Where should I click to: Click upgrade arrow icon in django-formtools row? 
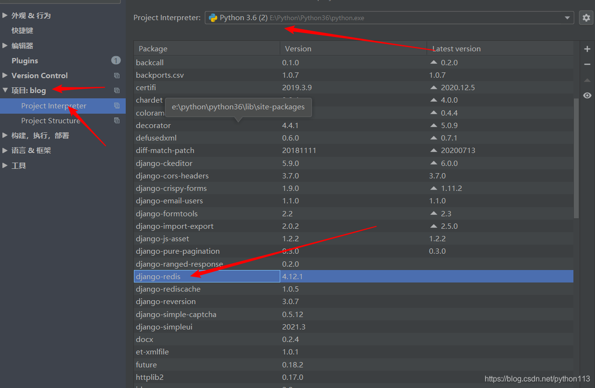(x=434, y=213)
